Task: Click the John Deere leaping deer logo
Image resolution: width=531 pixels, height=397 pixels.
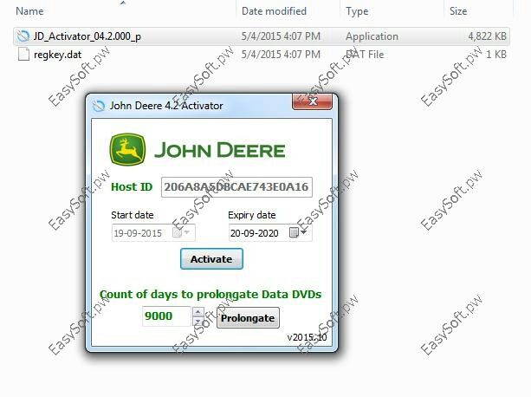Action: pos(127,149)
